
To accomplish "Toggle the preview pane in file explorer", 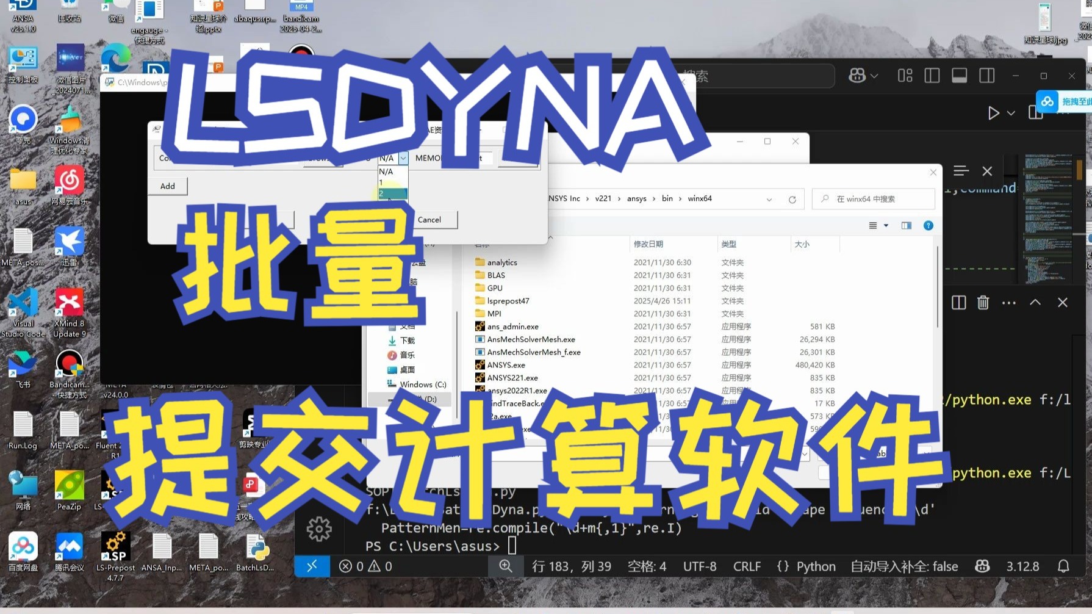I will click(x=906, y=225).
